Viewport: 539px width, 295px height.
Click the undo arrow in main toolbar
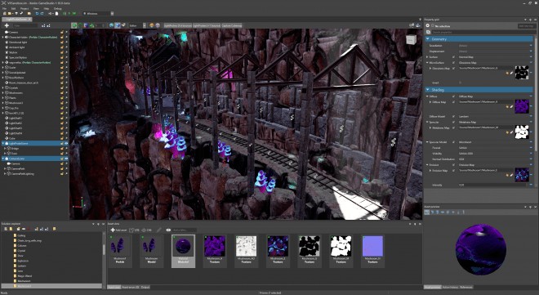click(x=37, y=13)
